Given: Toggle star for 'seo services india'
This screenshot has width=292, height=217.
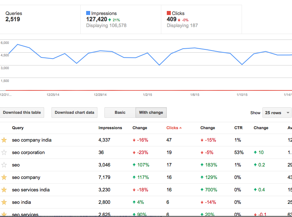Looking at the screenshot, I should [x=4, y=190].
